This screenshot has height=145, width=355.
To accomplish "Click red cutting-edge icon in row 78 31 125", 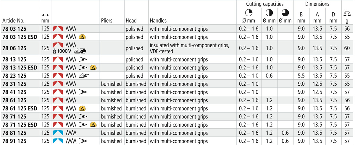I will point(58,84).
